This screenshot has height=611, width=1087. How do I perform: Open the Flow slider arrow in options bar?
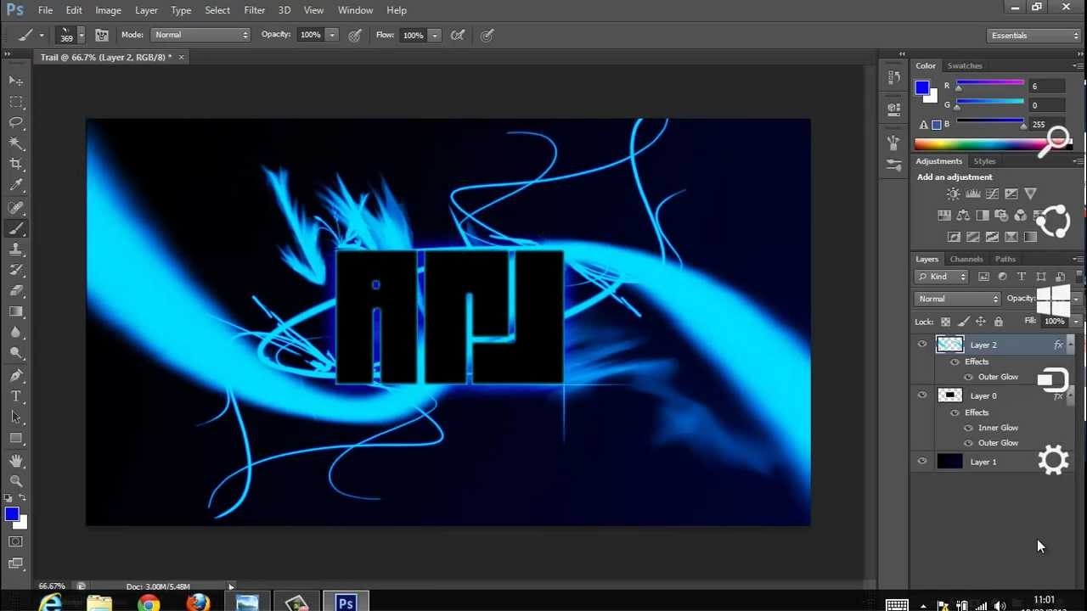coord(435,35)
